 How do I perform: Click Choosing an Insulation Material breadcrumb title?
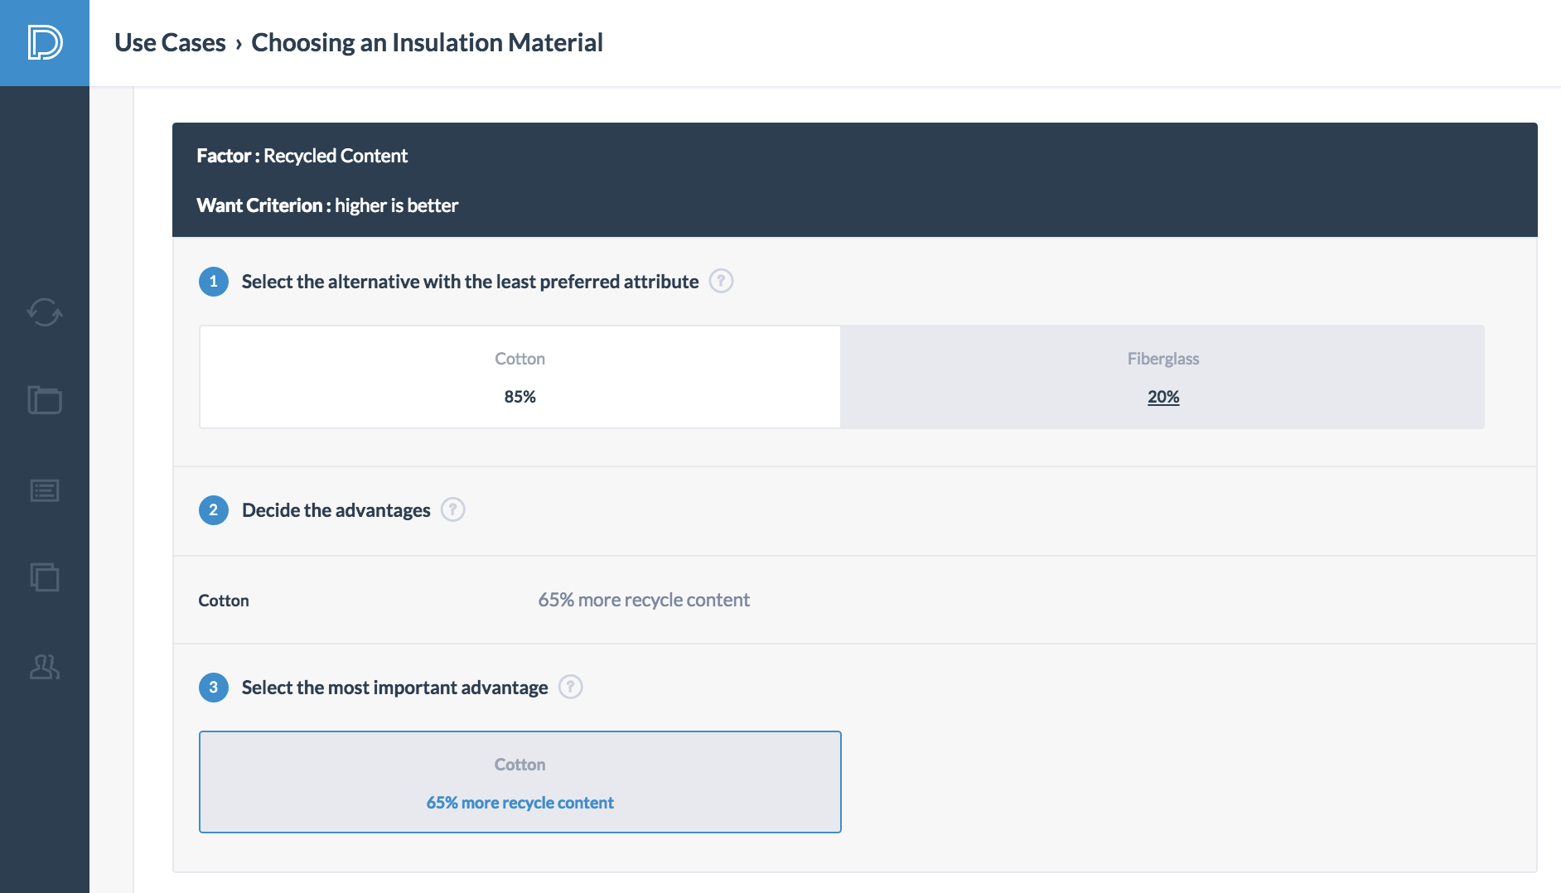coord(427,42)
